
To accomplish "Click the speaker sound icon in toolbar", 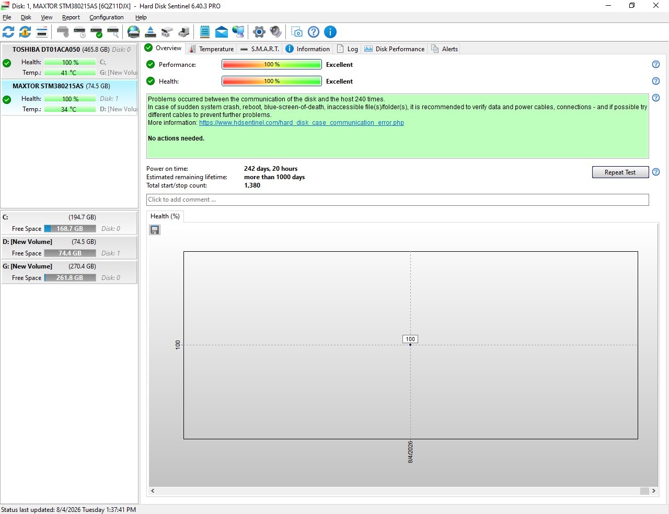I will [x=276, y=32].
